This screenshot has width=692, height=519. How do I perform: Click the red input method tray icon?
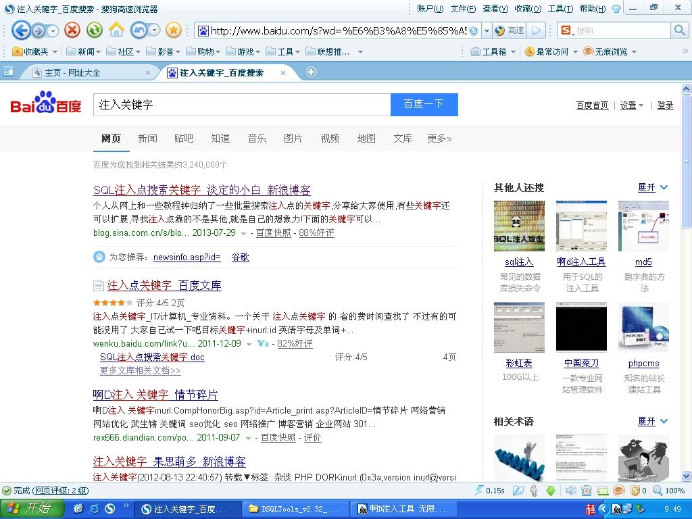click(590, 510)
